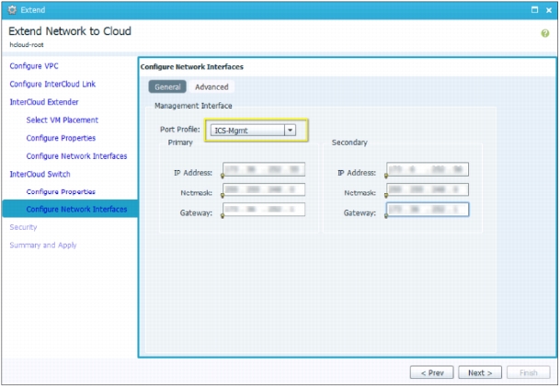The height and width of the screenshot is (388, 560).
Task: Open Configure Properties under InterCloud Extender
Action: tap(61, 138)
